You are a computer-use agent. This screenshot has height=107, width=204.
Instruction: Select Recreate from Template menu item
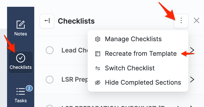141,54
